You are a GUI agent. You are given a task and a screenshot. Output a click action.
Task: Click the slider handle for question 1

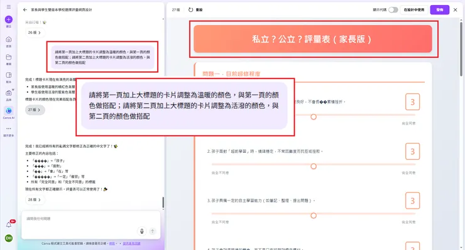tap(314, 117)
